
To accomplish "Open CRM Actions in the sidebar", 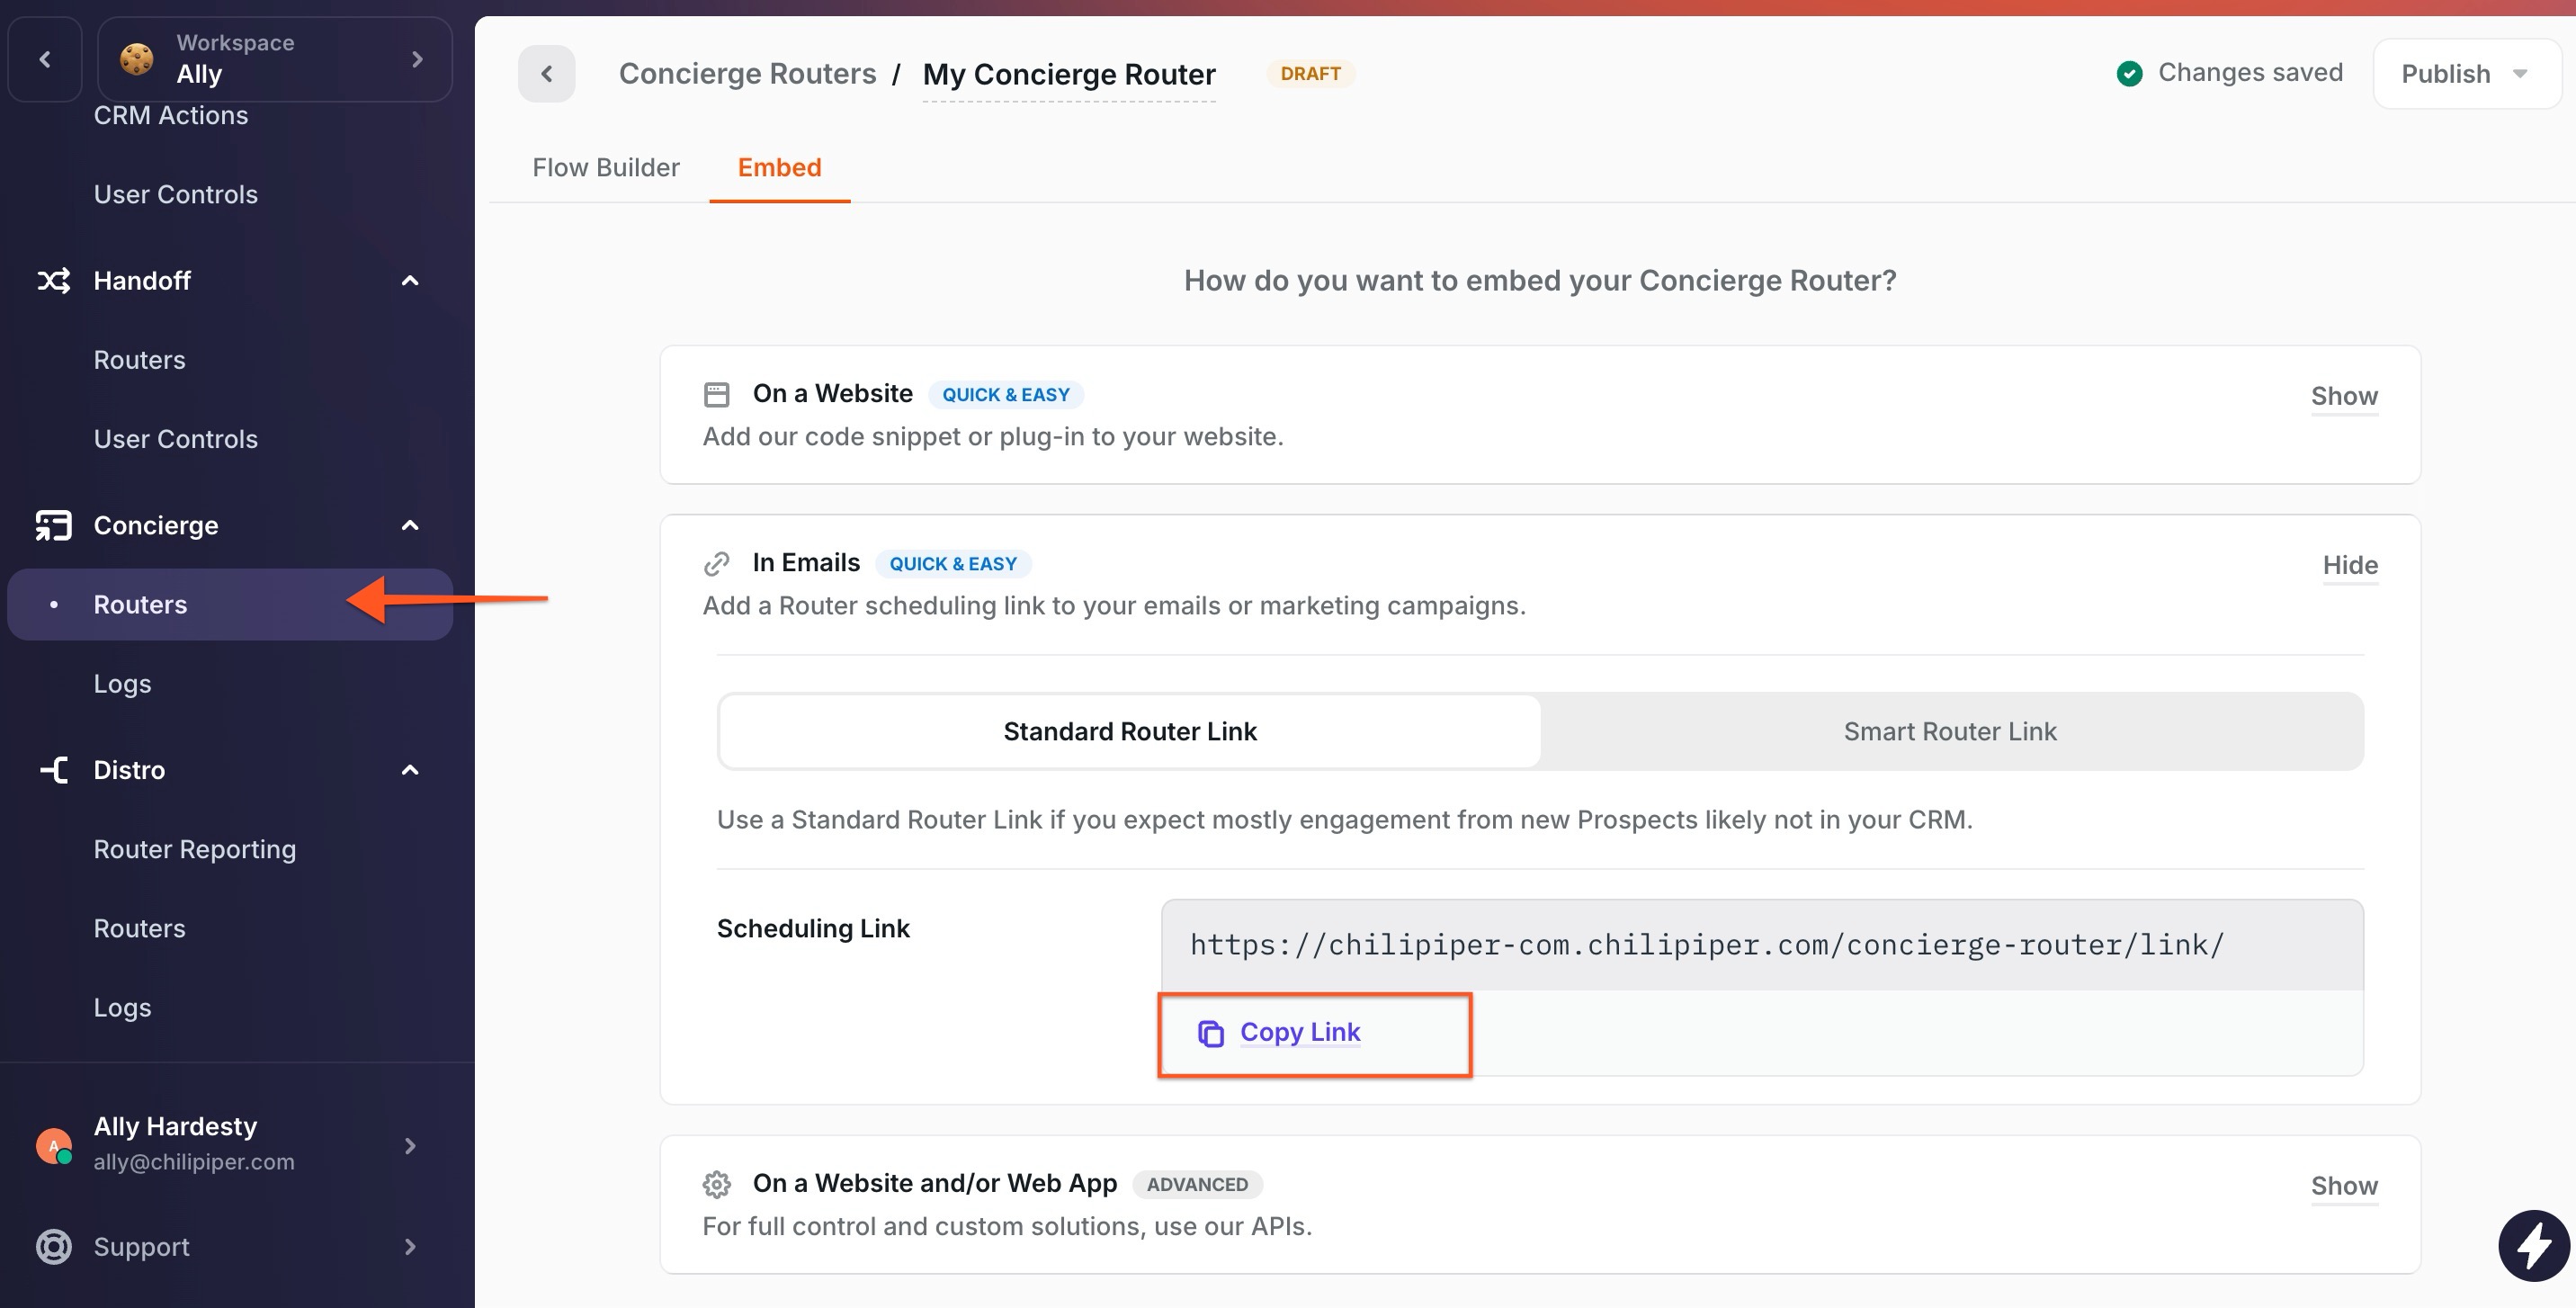I will tap(171, 115).
